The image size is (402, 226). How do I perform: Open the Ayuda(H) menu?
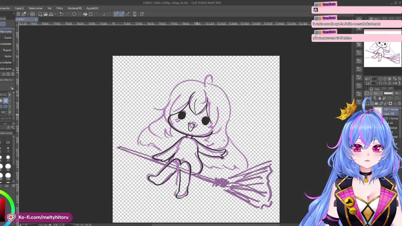point(92,8)
